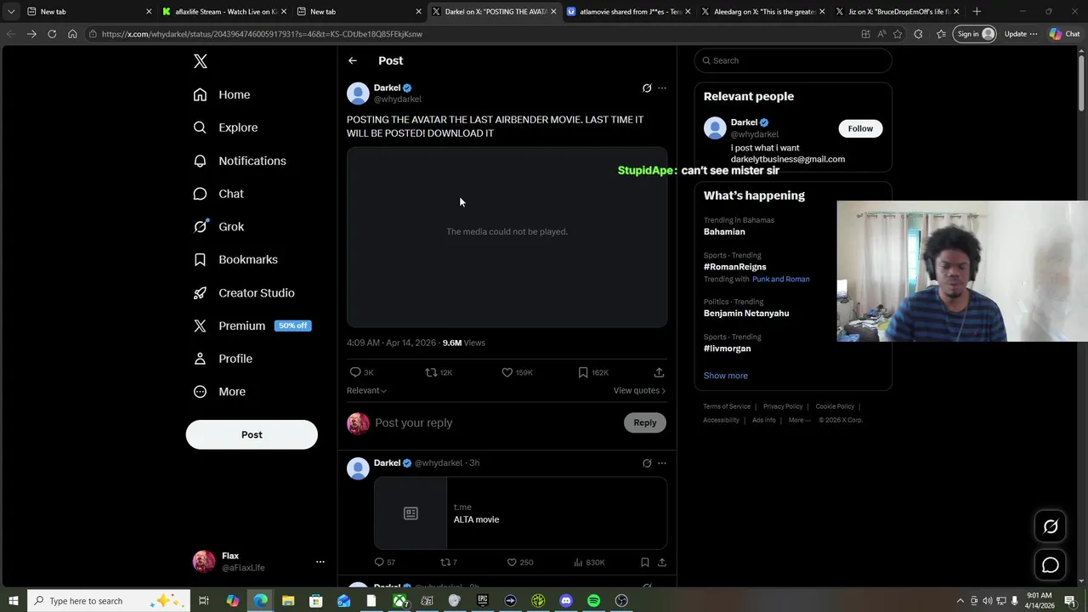The width and height of the screenshot is (1088, 612).
Task: Click repost icon with 12K count
Action: tap(431, 372)
